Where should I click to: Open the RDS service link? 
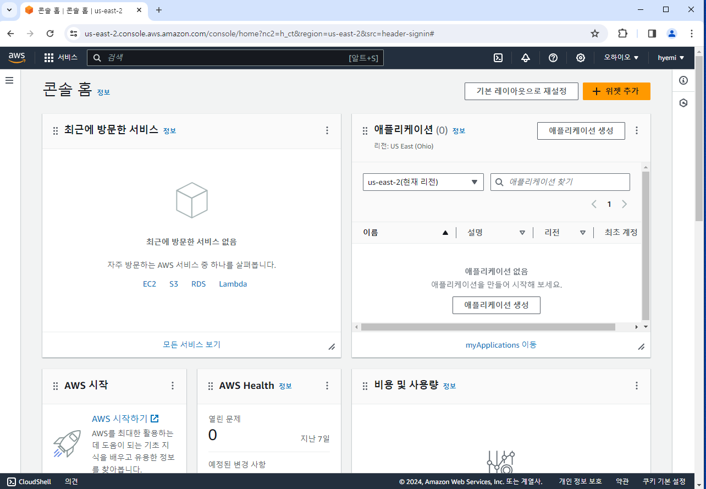pos(198,284)
